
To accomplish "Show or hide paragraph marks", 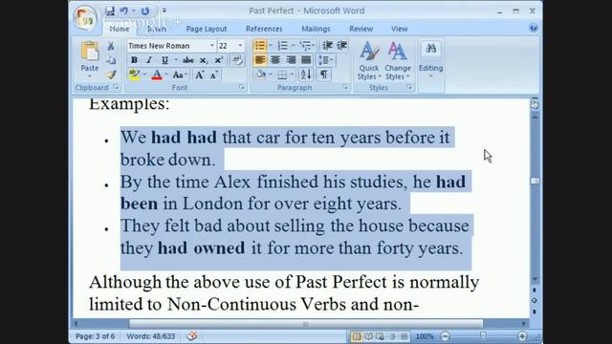I will 323,75.
